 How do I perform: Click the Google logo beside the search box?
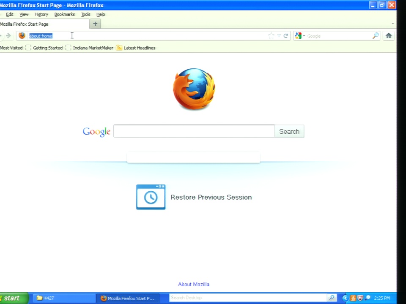tap(96, 132)
